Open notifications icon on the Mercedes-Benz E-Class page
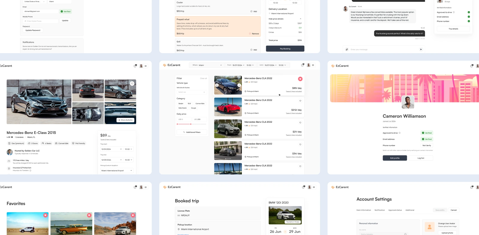 point(135,66)
